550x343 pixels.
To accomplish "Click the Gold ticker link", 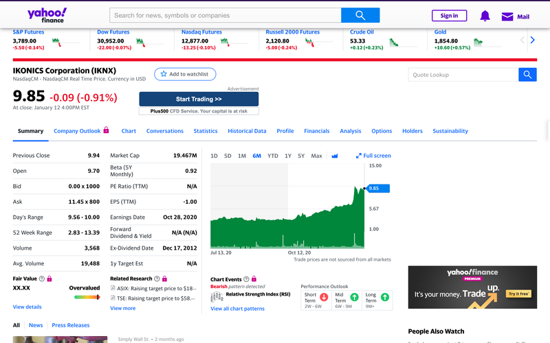I will coord(440,32).
